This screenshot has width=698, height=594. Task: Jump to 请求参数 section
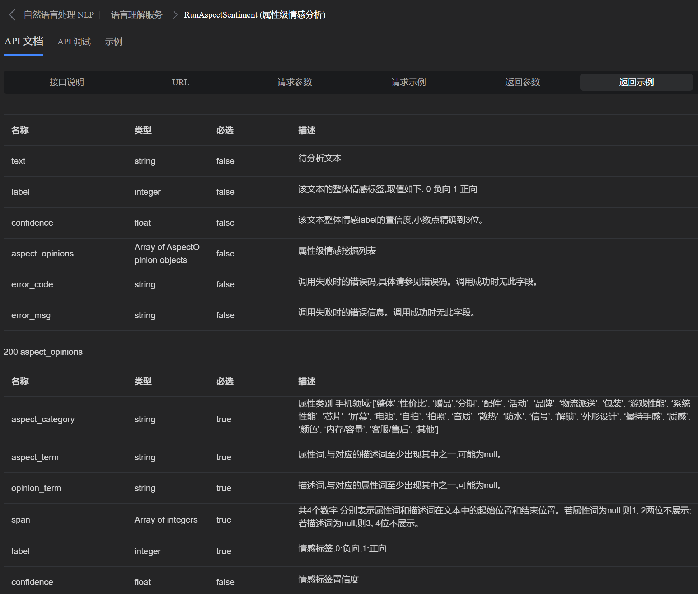[295, 82]
